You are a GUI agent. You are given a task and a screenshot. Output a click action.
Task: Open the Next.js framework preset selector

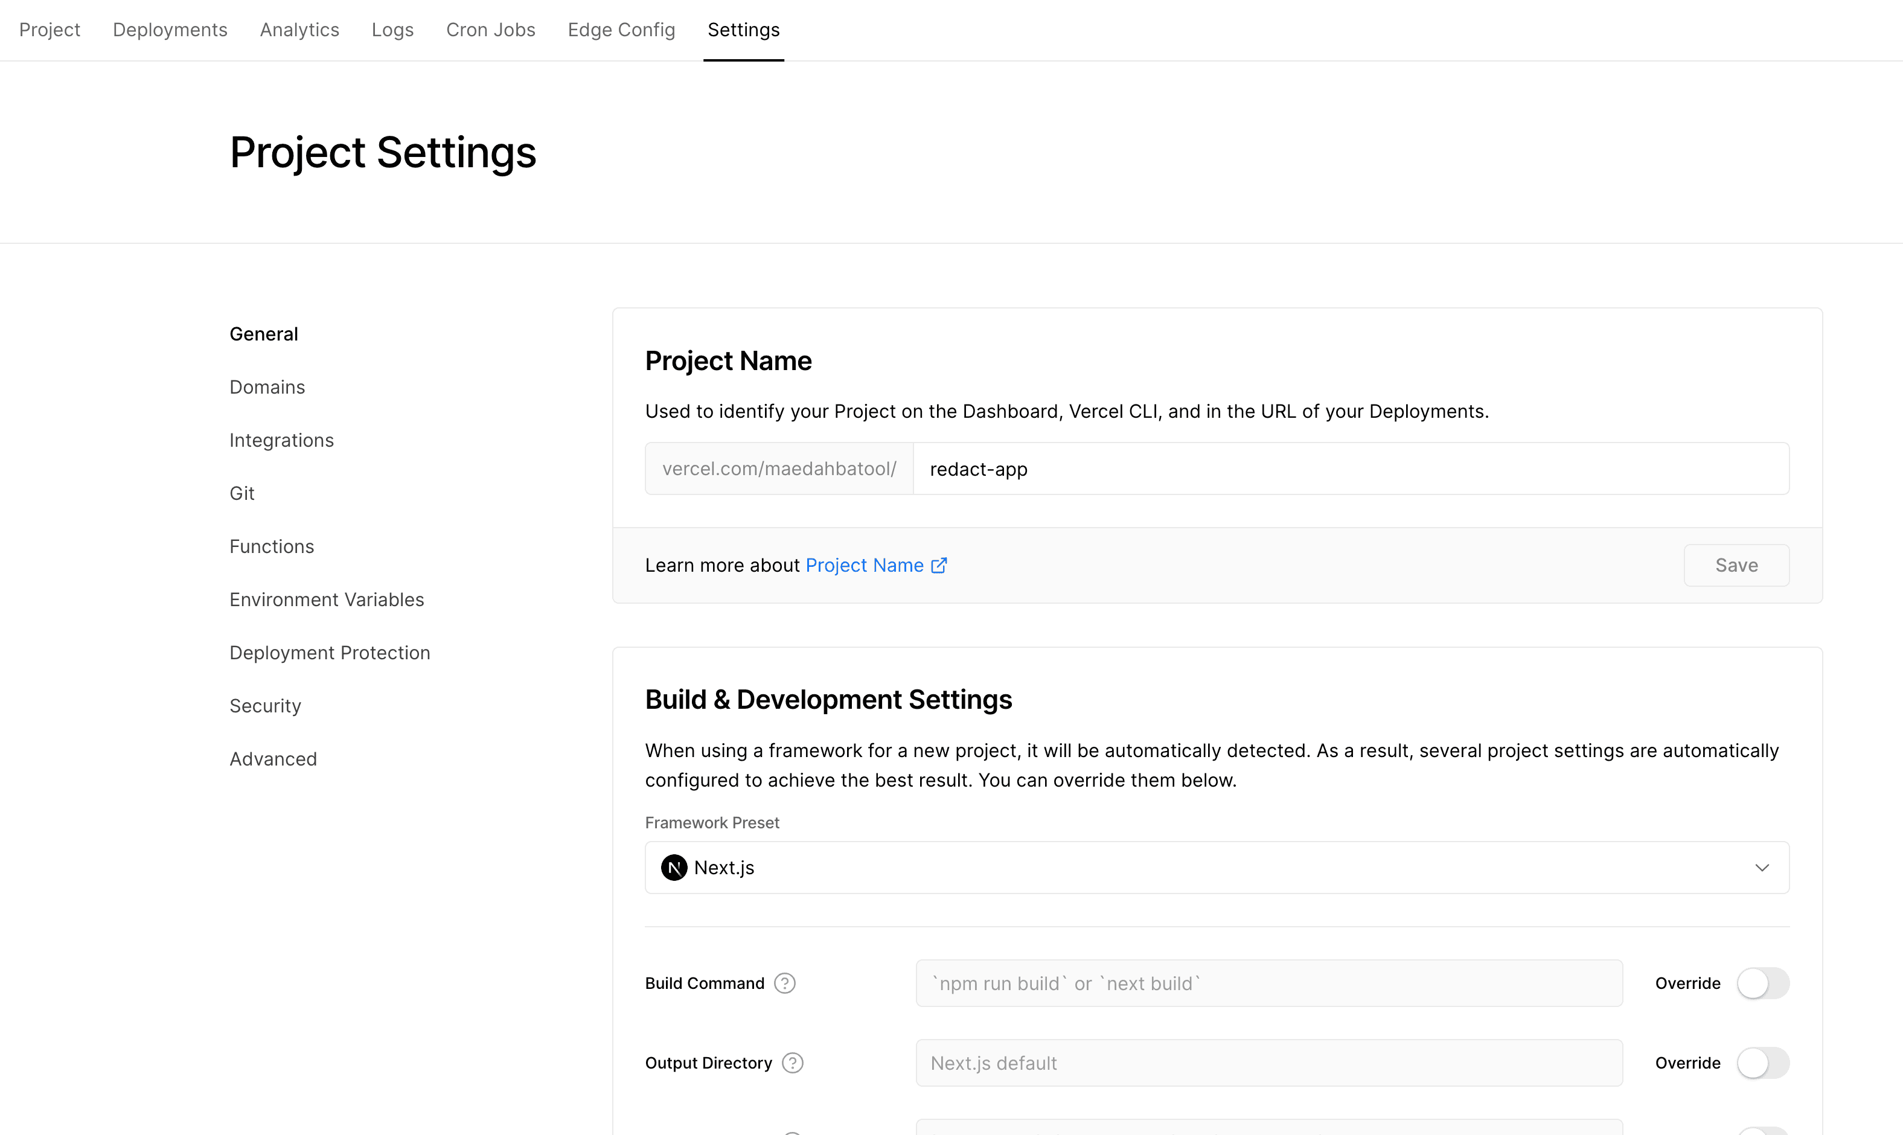[1216, 868]
